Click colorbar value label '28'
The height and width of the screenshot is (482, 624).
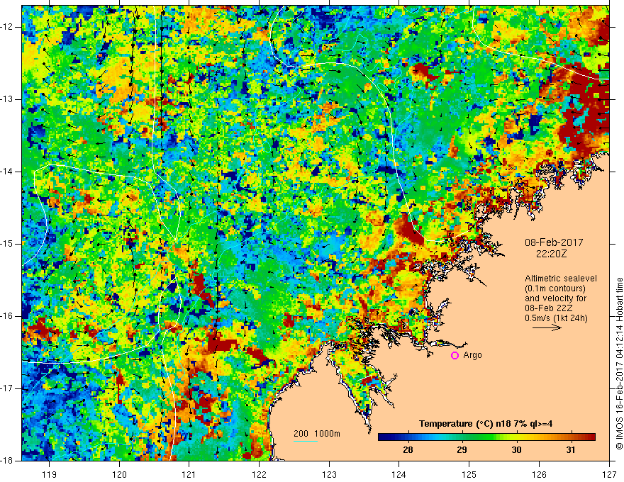408,450
